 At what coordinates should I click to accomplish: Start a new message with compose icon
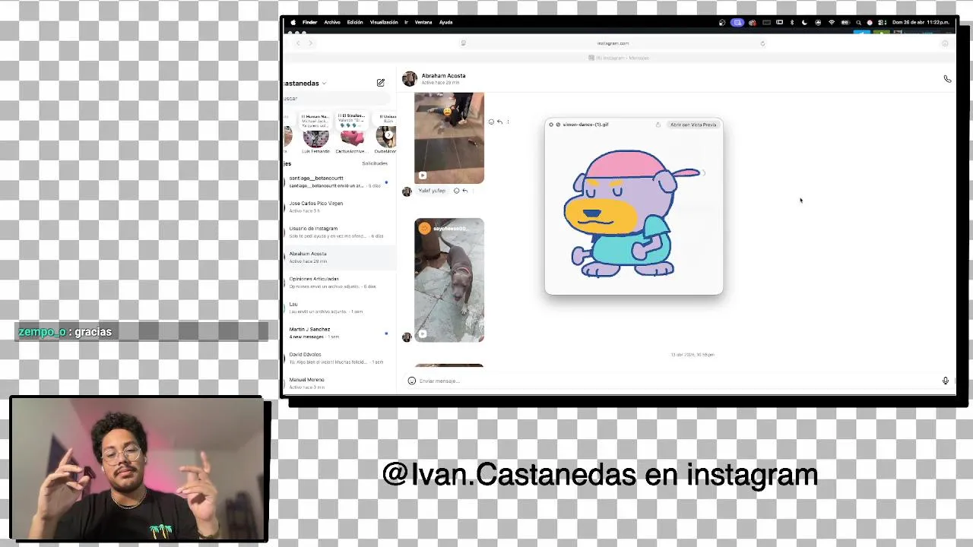tap(381, 83)
